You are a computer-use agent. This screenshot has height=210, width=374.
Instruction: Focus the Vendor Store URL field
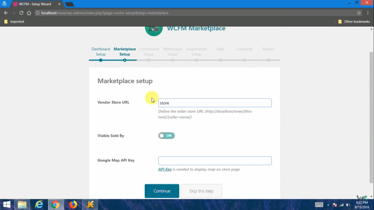point(215,103)
